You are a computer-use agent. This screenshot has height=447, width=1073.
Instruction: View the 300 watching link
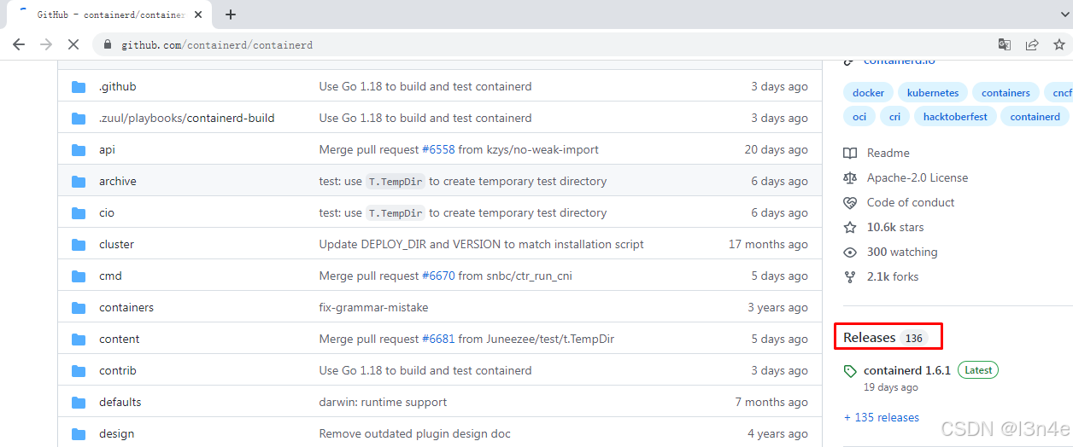pyautogui.click(x=902, y=252)
